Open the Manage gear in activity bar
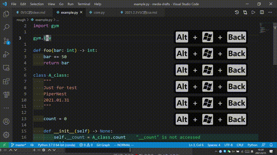The width and height of the screenshot is (277, 155). (x=6, y=135)
